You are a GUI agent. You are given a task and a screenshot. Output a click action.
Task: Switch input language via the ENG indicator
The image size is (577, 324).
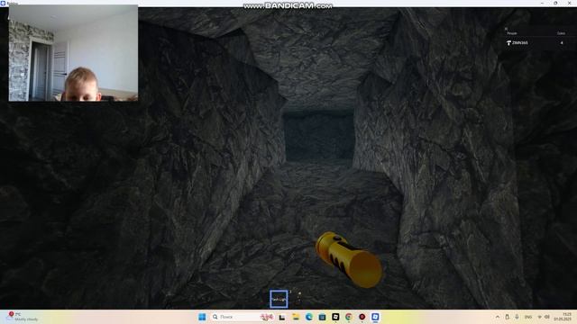coord(528,317)
